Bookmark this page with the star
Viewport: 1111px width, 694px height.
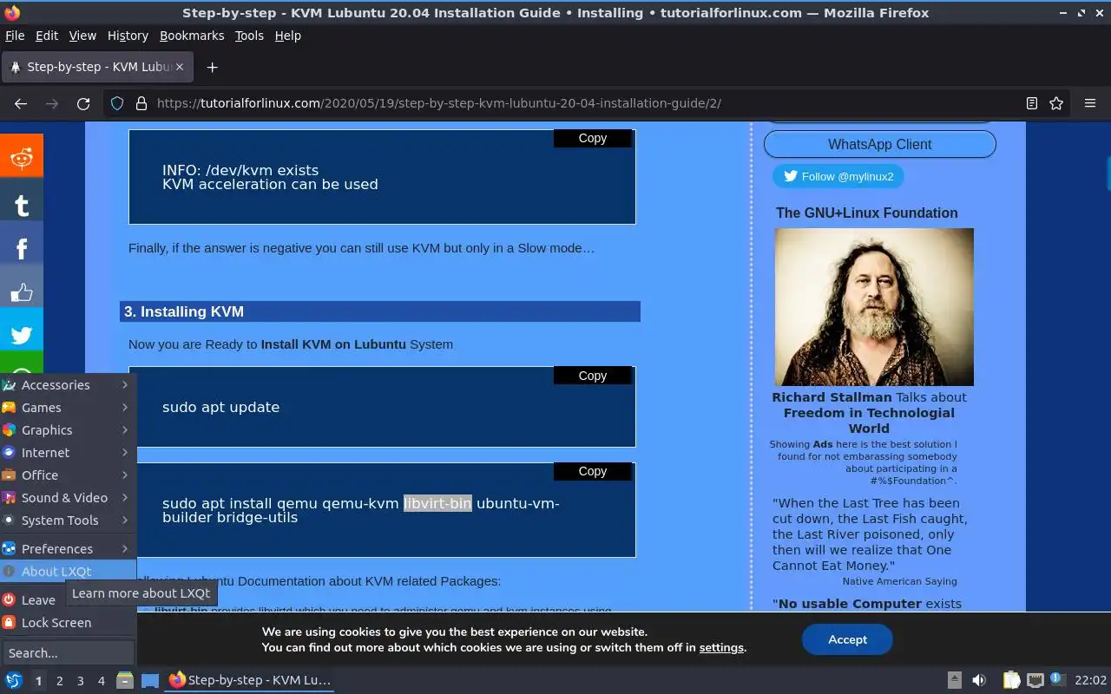(1056, 103)
